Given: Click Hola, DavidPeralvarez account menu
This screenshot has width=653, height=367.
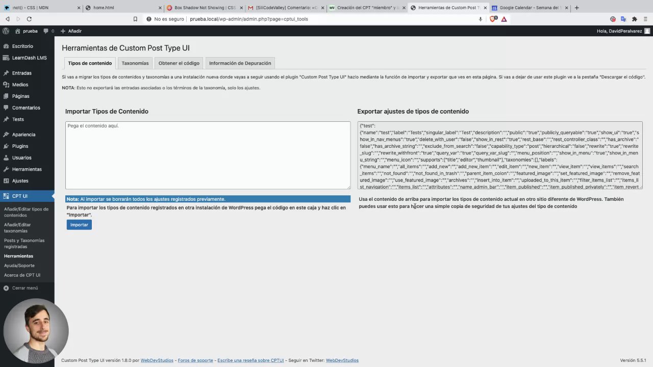Looking at the screenshot, I should [x=623, y=31].
